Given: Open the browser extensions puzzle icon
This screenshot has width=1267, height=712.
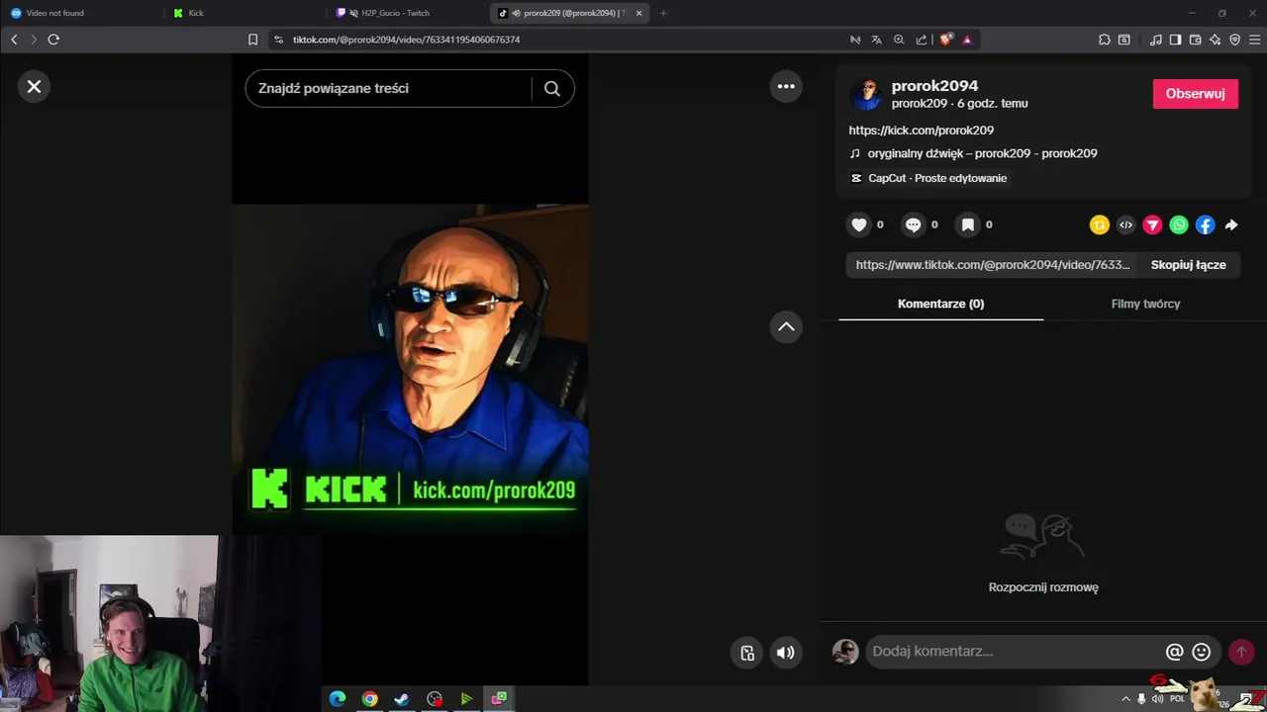Looking at the screenshot, I should tap(1104, 40).
